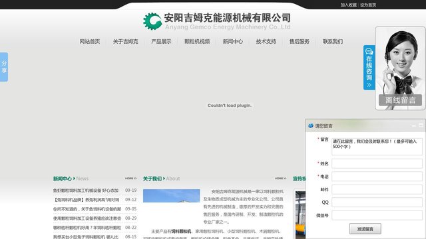Focus the 姓名 input field
Image resolution: width=426 pixels, height=239 pixels.
(377, 163)
